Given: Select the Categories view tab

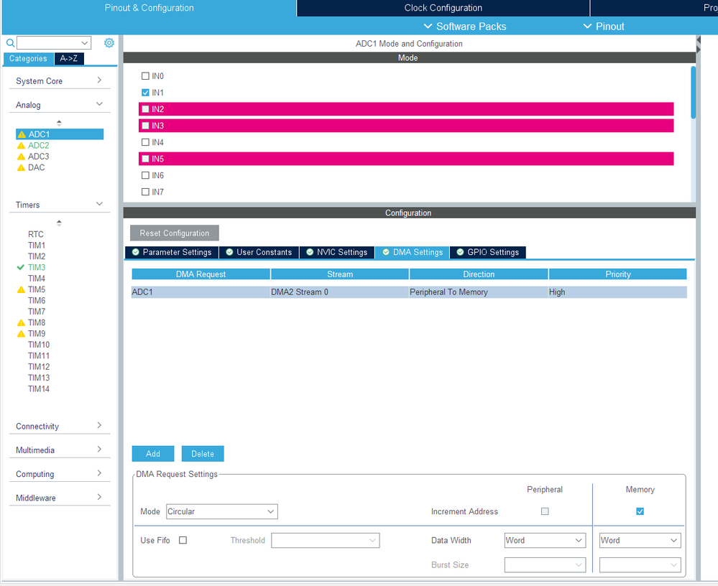Looking at the screenshot, I should point(29,59).
